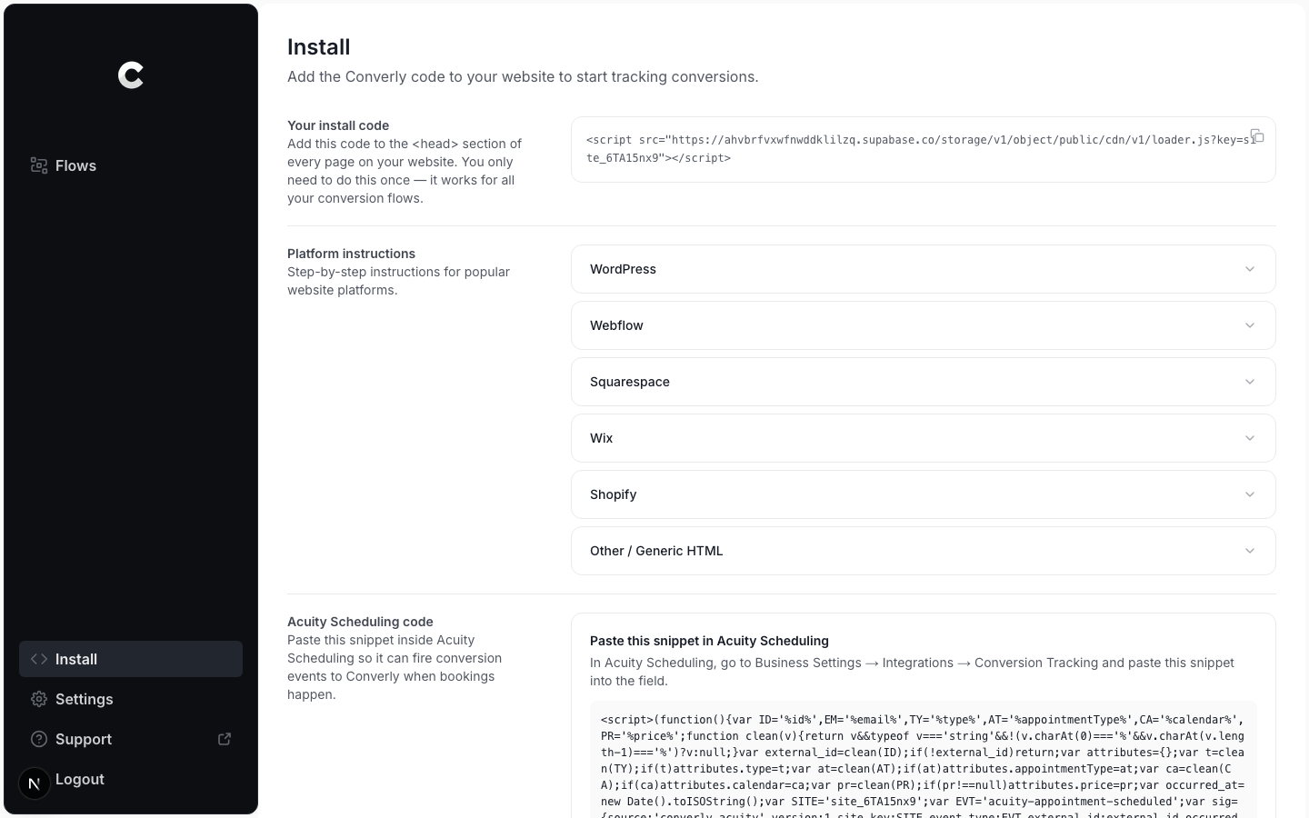
Task: Click the round N avatar badge
Action: [x=35, y=783]
